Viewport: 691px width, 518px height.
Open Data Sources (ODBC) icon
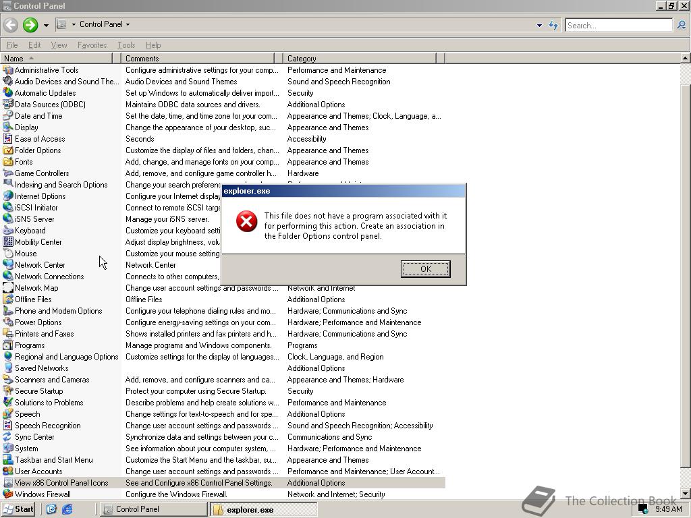(x=8, y=105)
